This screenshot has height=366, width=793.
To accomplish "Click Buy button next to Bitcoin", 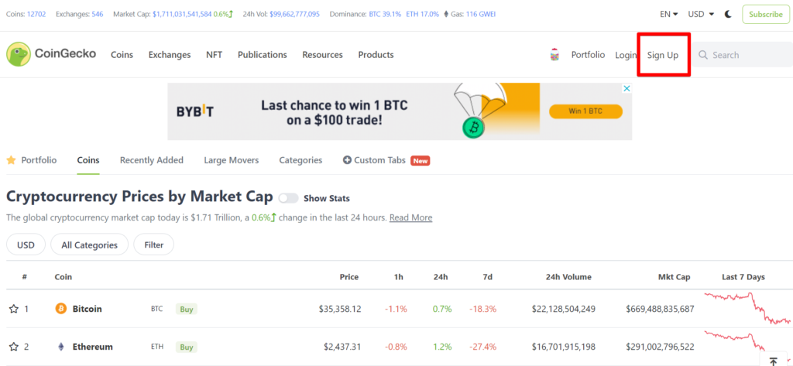I will coord(187,309).
